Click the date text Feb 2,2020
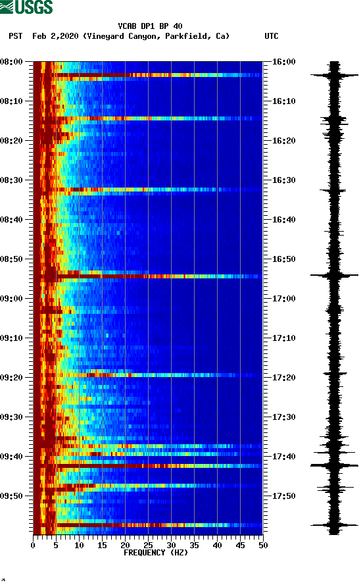Screen dimensions: 363x587 55,36
